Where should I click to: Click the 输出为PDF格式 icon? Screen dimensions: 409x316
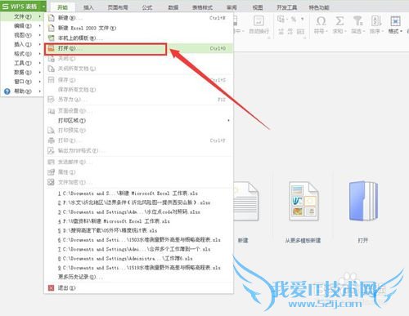coord(52,150)
